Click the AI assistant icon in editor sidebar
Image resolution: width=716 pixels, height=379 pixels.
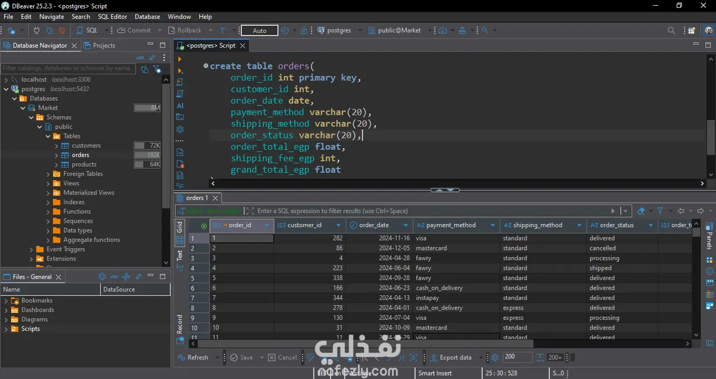[x=180, y=105]
